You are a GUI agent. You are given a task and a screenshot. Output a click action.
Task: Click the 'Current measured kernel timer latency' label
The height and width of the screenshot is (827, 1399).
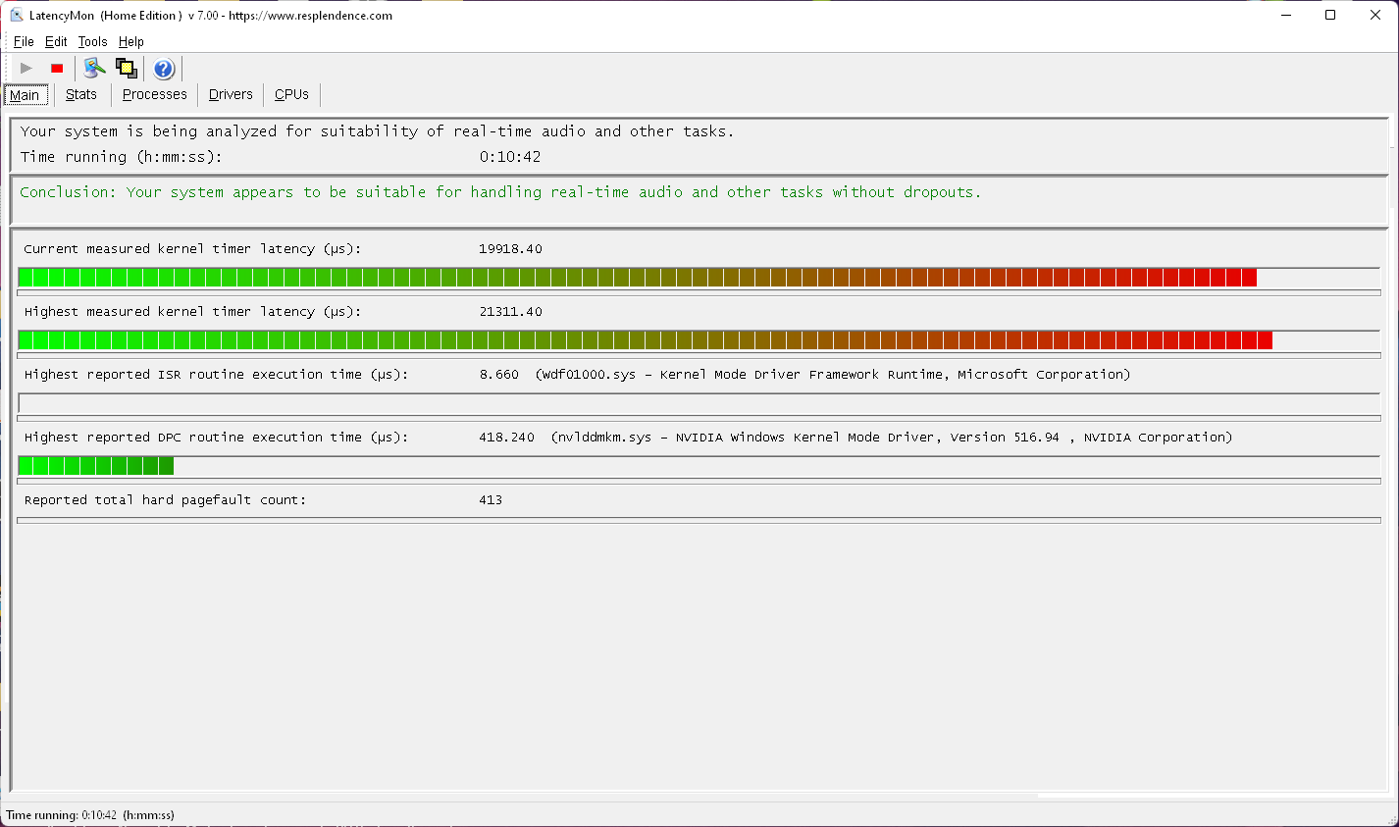(192, 249)
